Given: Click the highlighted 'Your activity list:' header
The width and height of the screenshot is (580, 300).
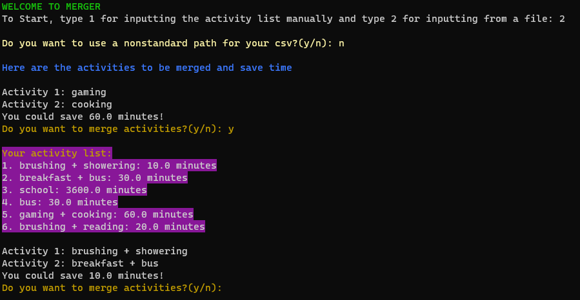Looking at the screenshot, I should click(x=57, y=153).
